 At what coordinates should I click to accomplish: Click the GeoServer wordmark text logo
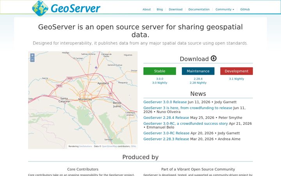[x=75, y=8]
